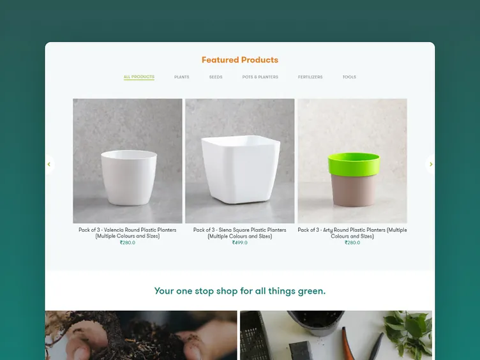The image size is (480, 360).
Task: Click the Arty planter ₹280.0 price
Action: pos(352,243)
